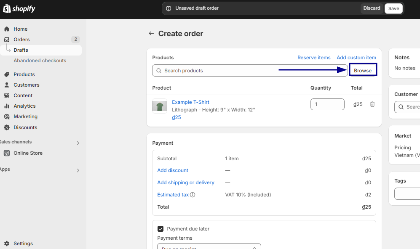Click the Settings gear icon

click(7, 244)
